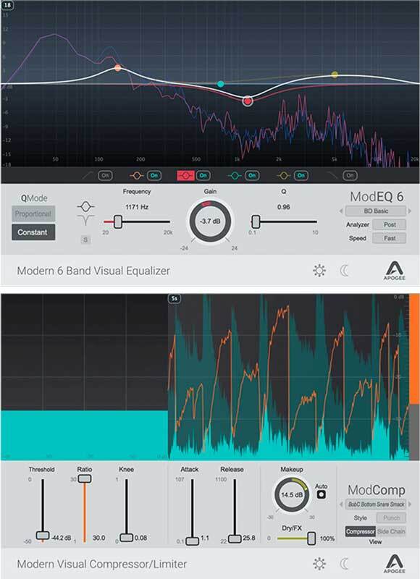
Task: Open the BobC Bottom Snare Smack preset
Action: (376, 504)
